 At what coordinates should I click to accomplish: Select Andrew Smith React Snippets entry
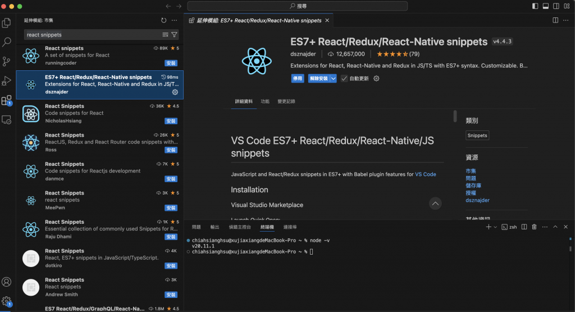click(x=100, y=287)
